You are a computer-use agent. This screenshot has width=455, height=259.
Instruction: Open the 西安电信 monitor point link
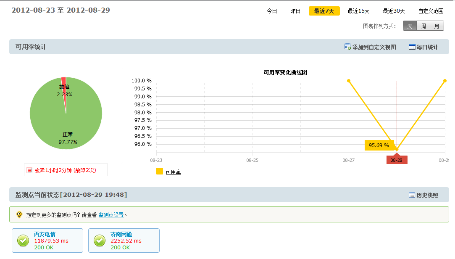click(x=45, y=234)
